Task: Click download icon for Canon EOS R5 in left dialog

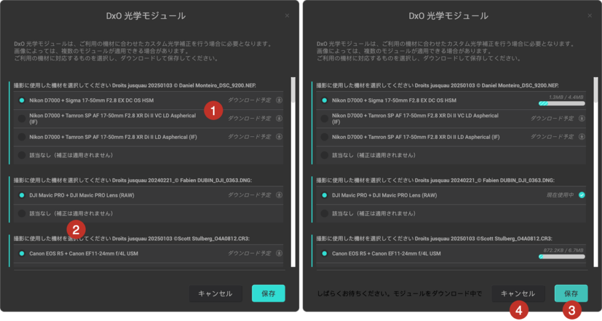Action: point(279,253)
